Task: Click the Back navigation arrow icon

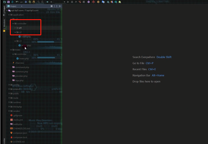Action: (47, 2)
